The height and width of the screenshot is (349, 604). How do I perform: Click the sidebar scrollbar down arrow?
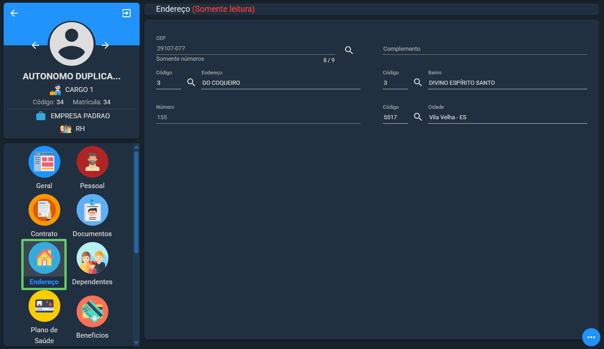pyautogui.click(x=136, y=343)
